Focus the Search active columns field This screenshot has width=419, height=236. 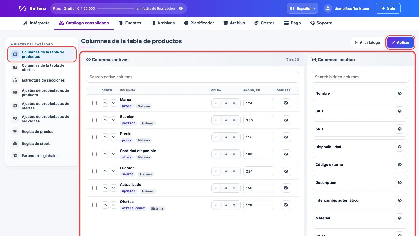pos(192,77)
